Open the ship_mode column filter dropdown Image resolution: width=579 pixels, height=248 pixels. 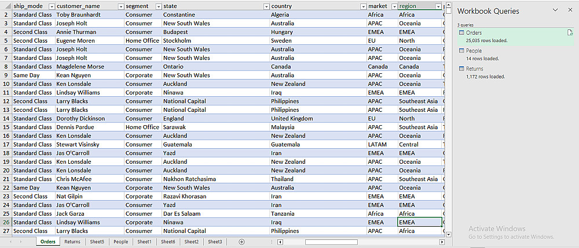[52, 6]
